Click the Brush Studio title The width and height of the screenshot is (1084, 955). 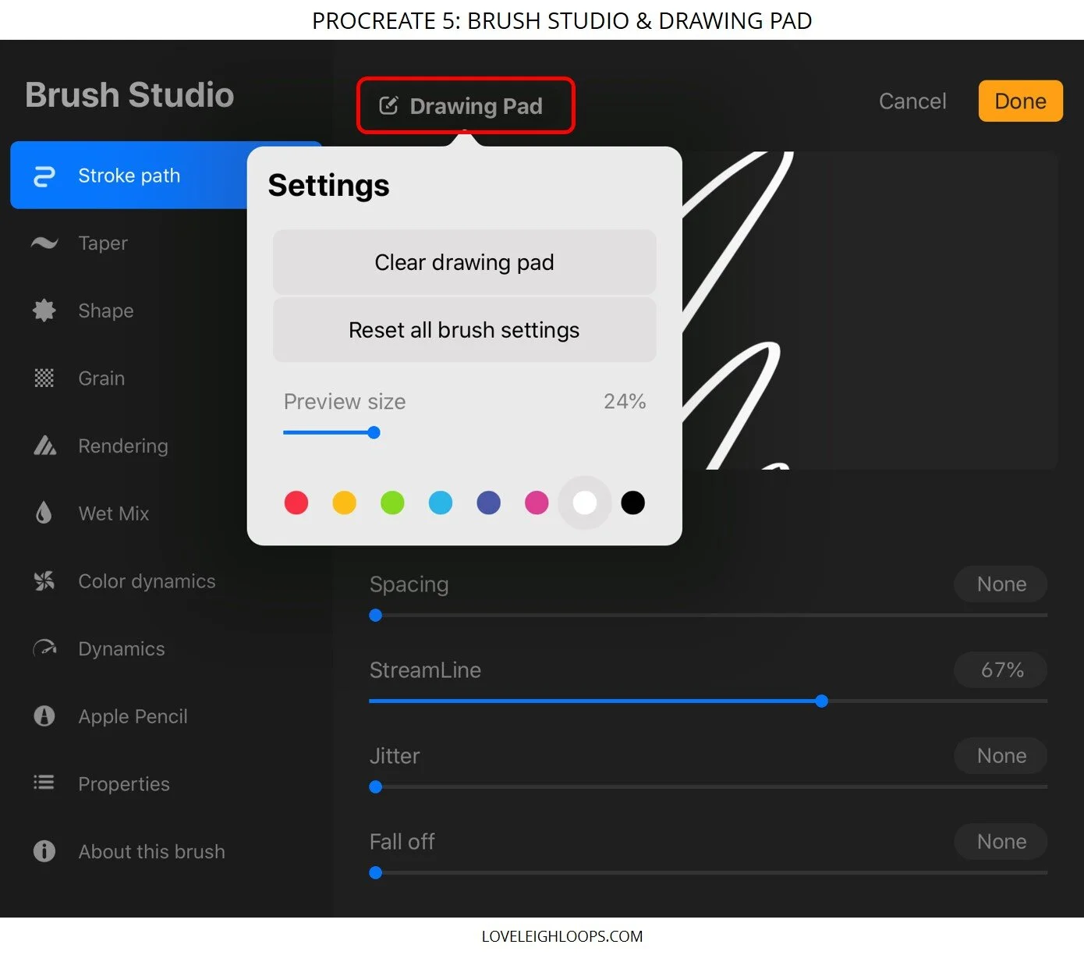tap(129, 95)
